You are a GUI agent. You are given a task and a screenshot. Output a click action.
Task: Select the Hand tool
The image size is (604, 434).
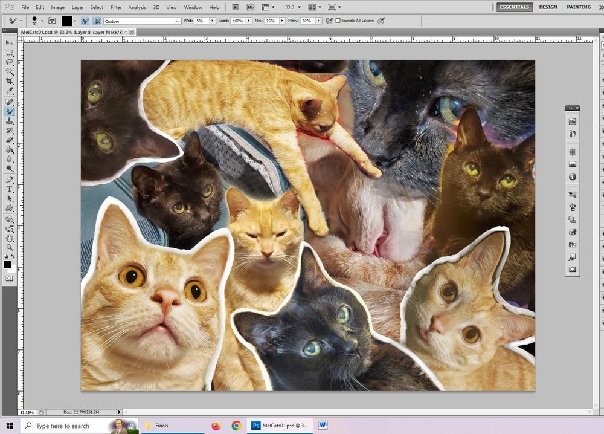9,238
